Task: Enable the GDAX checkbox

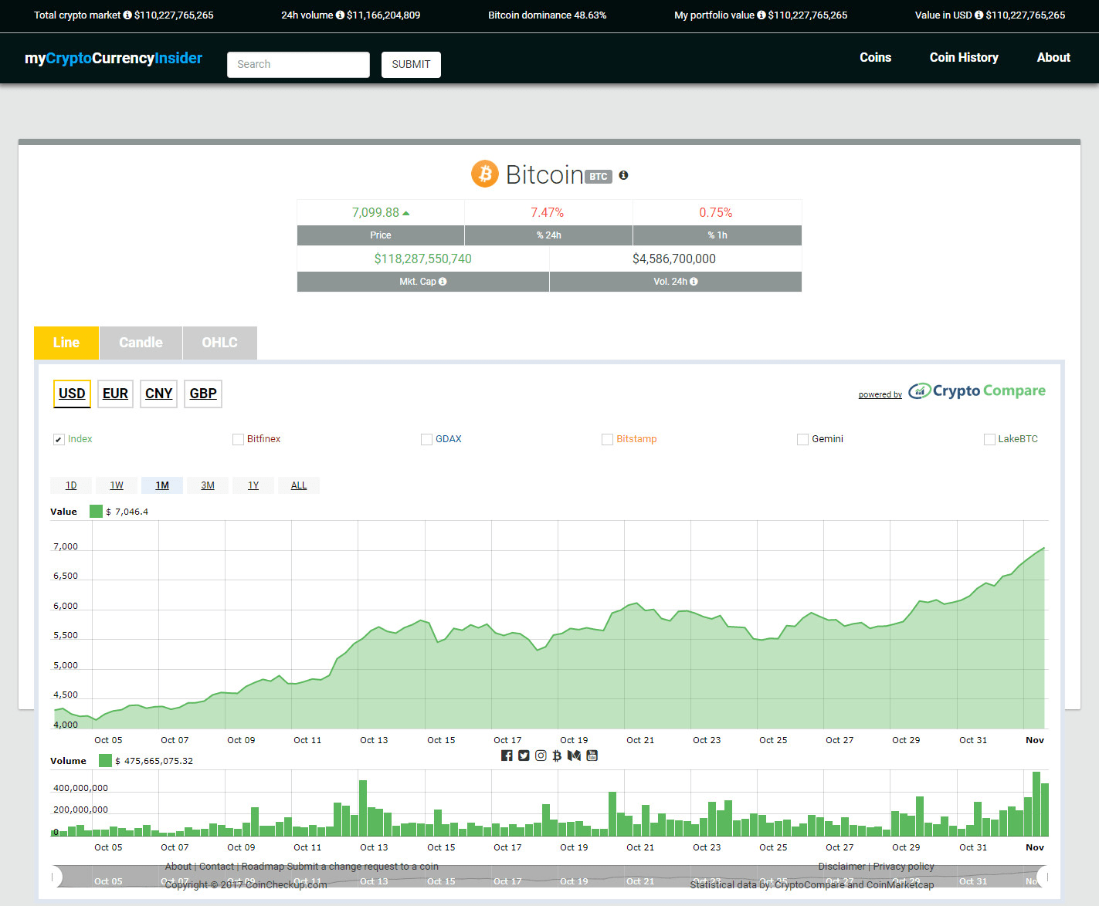Action: (x=426, y=439)
